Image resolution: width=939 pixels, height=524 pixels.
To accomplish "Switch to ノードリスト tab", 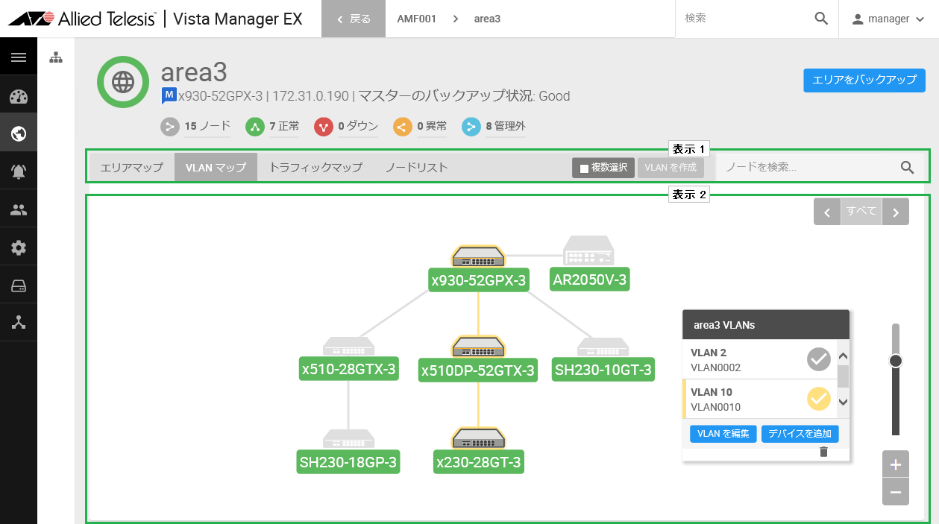I will [x=416, y=168].
